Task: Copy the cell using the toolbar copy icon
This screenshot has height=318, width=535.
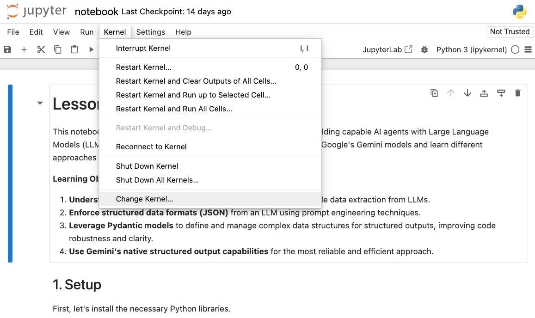Action: (x=58, y=49)
